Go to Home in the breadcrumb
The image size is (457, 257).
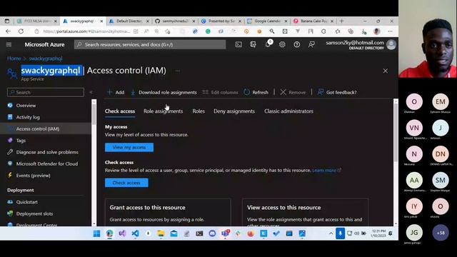tap(14, 59)
